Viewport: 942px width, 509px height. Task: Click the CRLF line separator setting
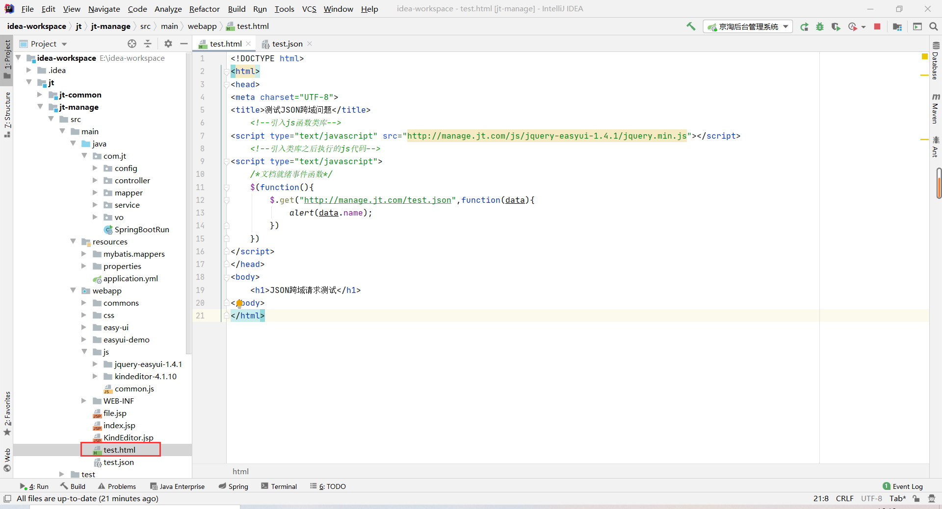[x=844, y=499]
